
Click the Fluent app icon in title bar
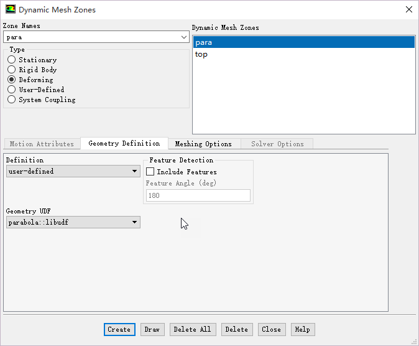11,10
